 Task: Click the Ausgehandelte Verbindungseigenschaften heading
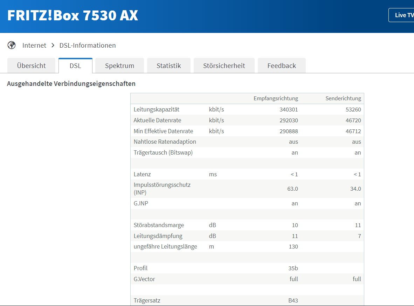pyautogui.click(x=71, y=83)
